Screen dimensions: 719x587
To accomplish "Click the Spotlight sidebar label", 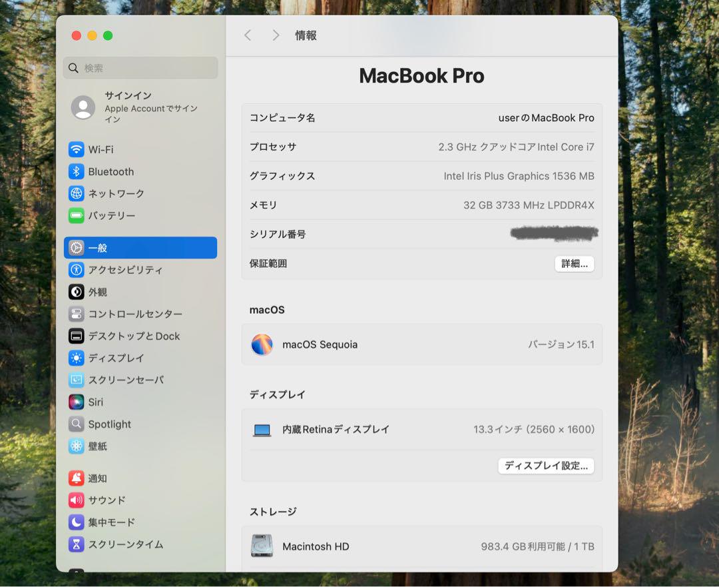I will [110, 424].
